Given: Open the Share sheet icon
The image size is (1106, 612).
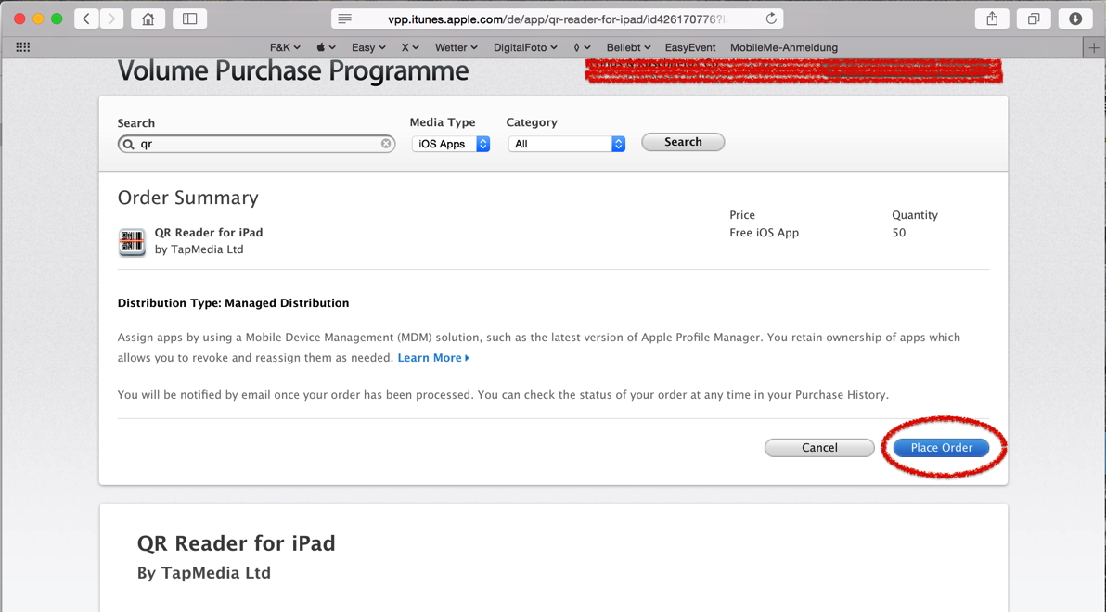Looking at the screenshot, I should (x=992, y=19).
